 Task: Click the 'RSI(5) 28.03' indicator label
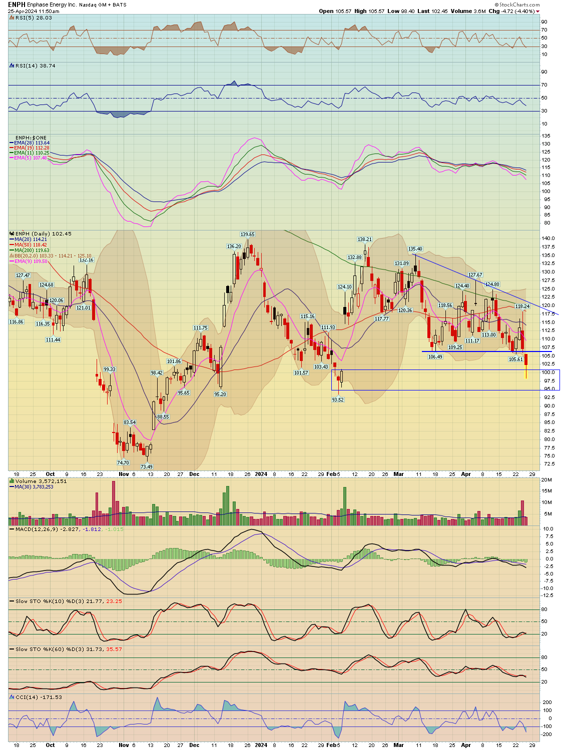pyautogui.click(x=34, y=17)
